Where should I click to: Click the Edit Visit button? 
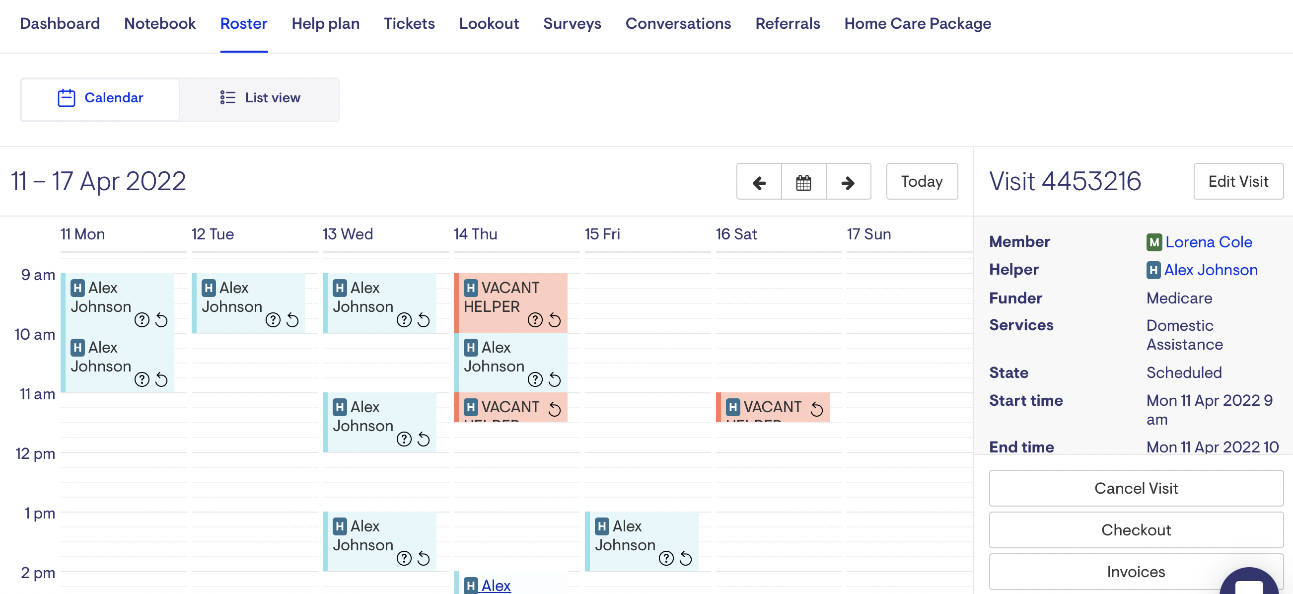pos(1238,182)
